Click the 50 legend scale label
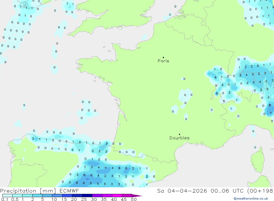This screenshot has height=201, width=274. (x=134, y=199)
